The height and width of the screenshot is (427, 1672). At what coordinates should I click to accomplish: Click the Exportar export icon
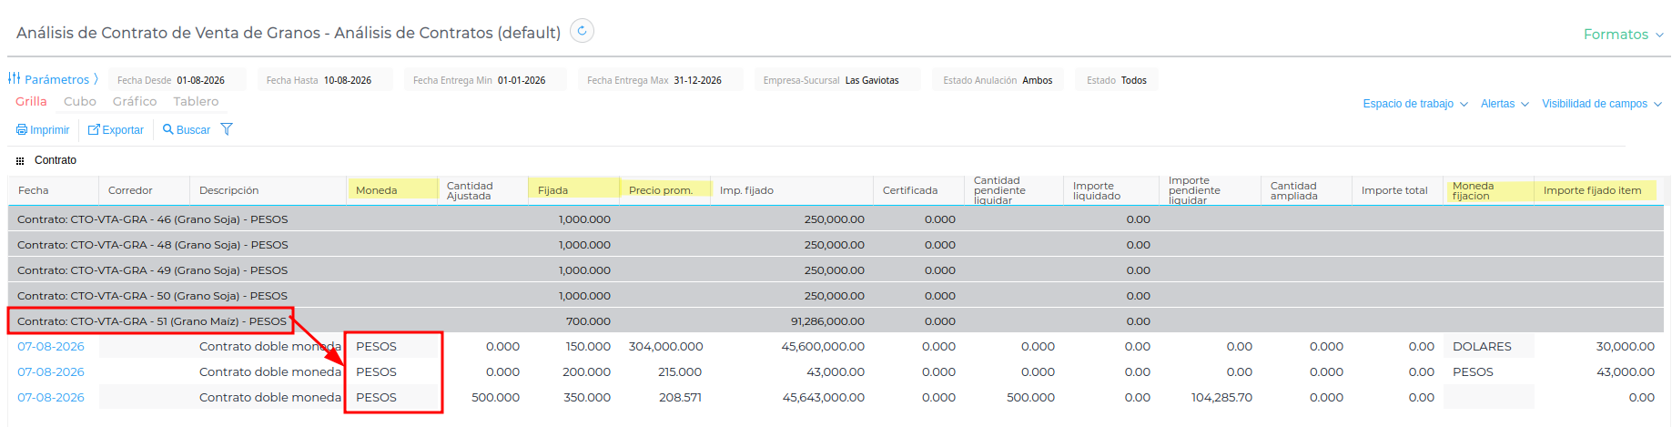93,130
